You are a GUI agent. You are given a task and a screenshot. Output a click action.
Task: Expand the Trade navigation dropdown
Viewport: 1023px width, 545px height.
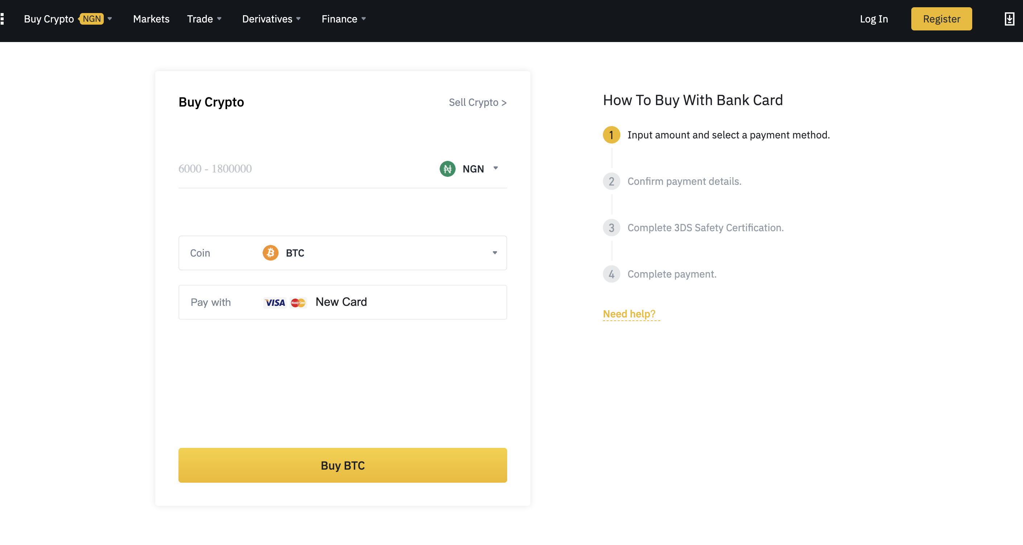tap(204, 18)
